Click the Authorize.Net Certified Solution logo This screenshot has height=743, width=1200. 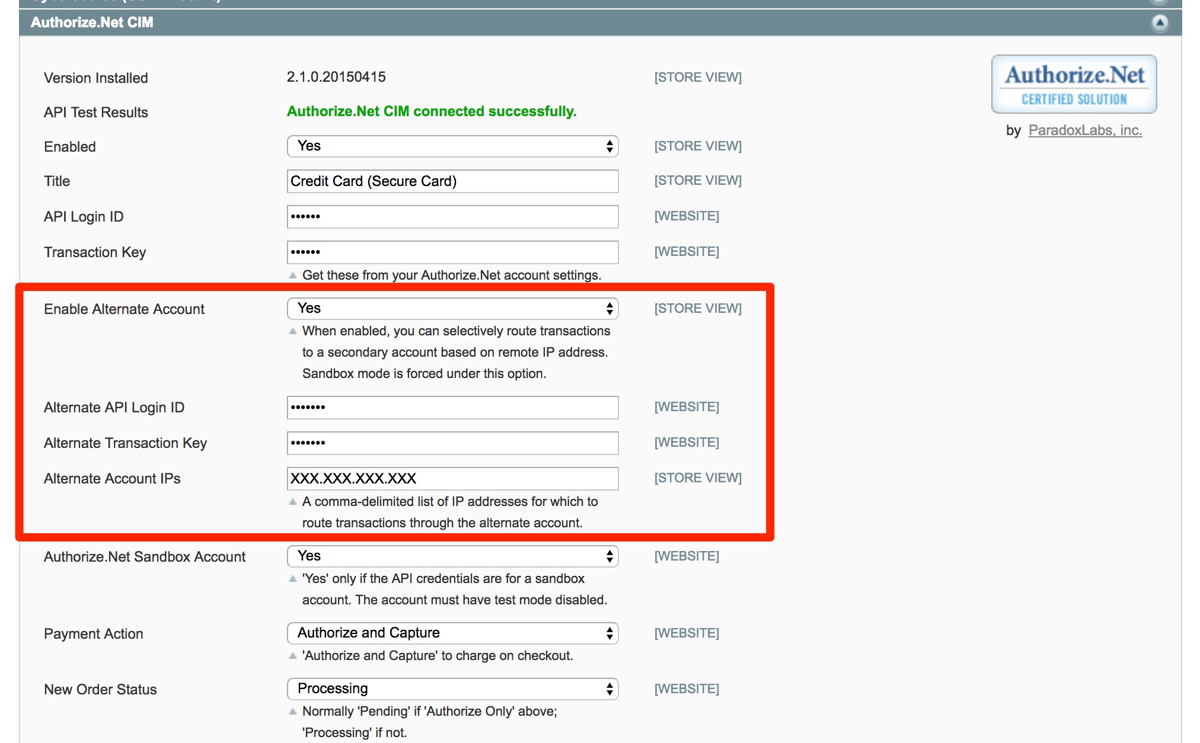(x=1074, y=84)
